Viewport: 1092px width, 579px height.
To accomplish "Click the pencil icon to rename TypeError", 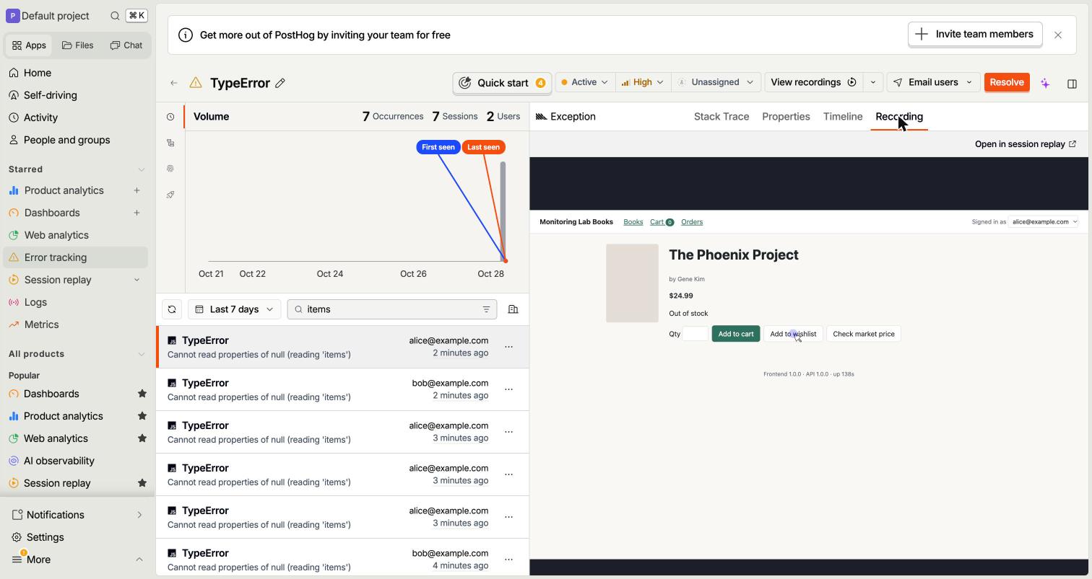I will coord(280,83).
